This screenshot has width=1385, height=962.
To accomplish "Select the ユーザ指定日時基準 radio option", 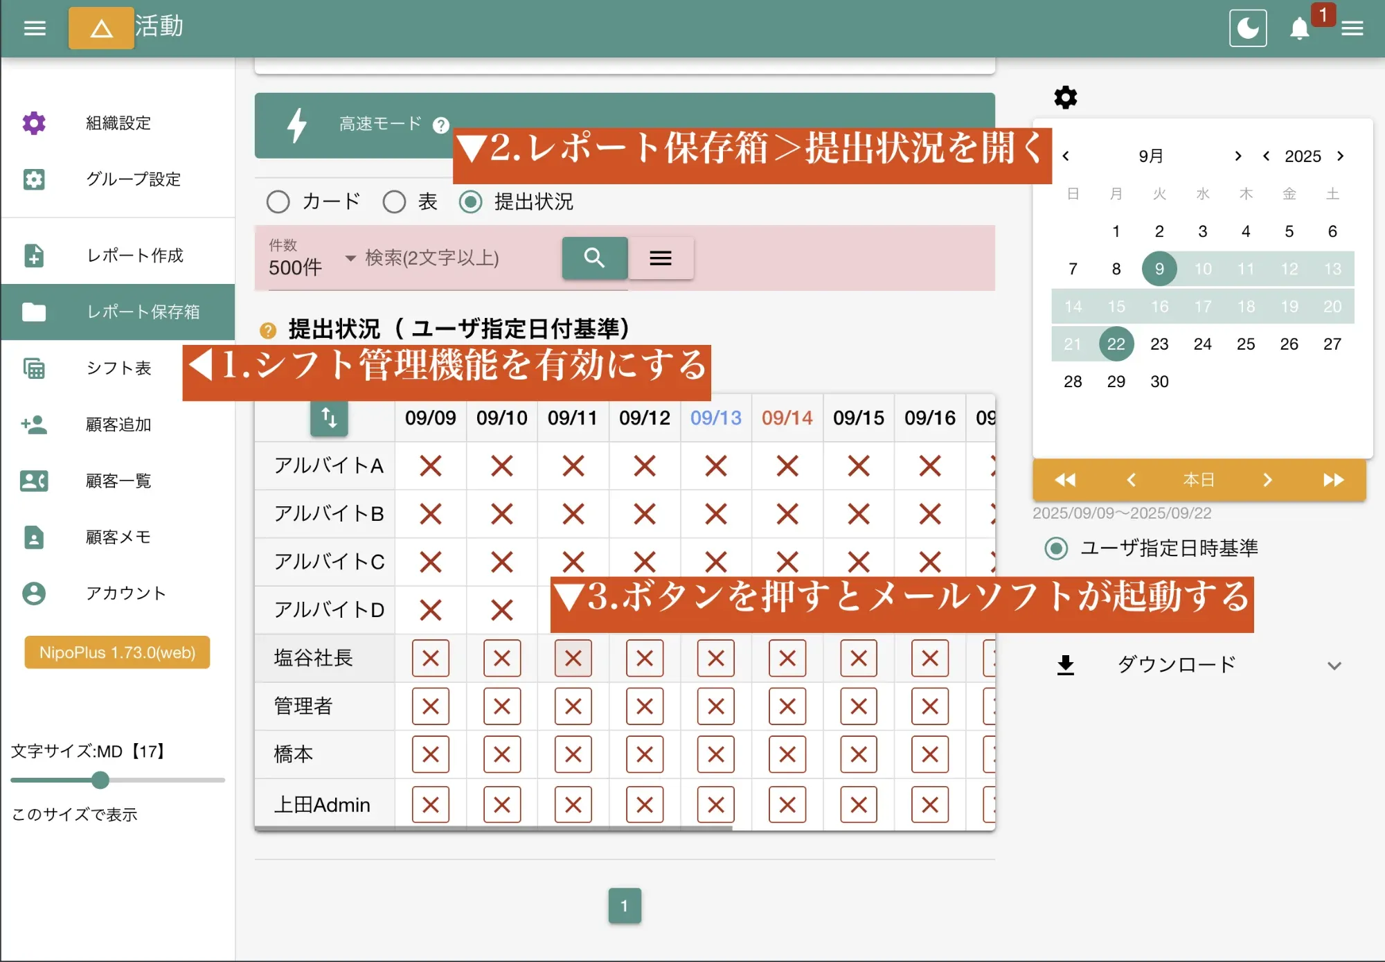I will coord(1055,548).
